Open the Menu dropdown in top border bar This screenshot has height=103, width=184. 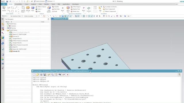point(5,16)
